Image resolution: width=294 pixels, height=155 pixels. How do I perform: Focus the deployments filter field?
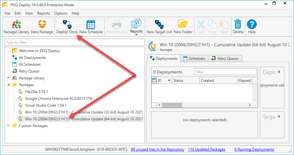(x=226, y=72)
